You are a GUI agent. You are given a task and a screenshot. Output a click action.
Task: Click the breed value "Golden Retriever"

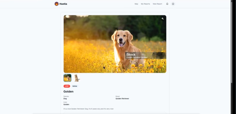click(x=122, y=99)
